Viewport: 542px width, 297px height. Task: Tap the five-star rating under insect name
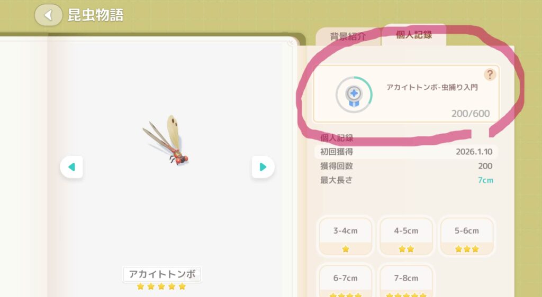(x=161, y=286)
